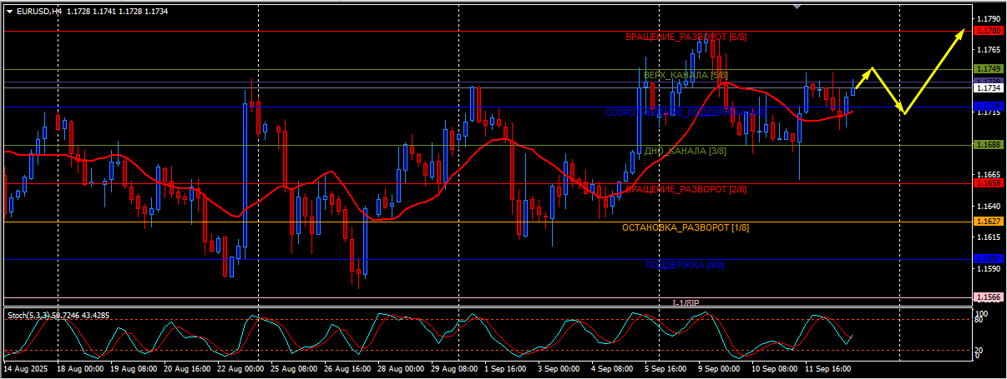This screenshot has width=1007, height=379.
Task: Click the ВРАЩЕНИЕ_РАЗВОРОТ [6/8] level label
Action: point(686,37)
